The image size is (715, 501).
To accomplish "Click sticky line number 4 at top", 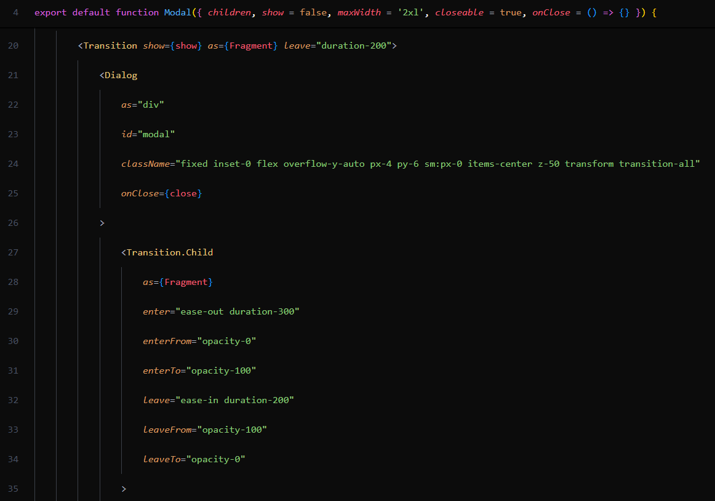I will 16,13.
